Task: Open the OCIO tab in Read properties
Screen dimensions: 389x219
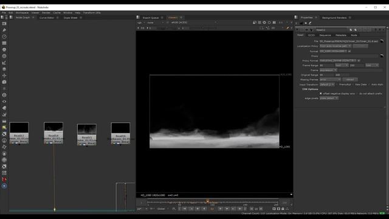Action: (311, 35)
